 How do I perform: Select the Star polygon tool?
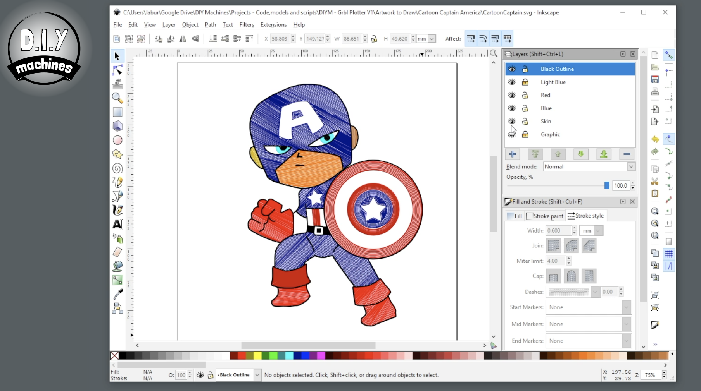(117, 154)
